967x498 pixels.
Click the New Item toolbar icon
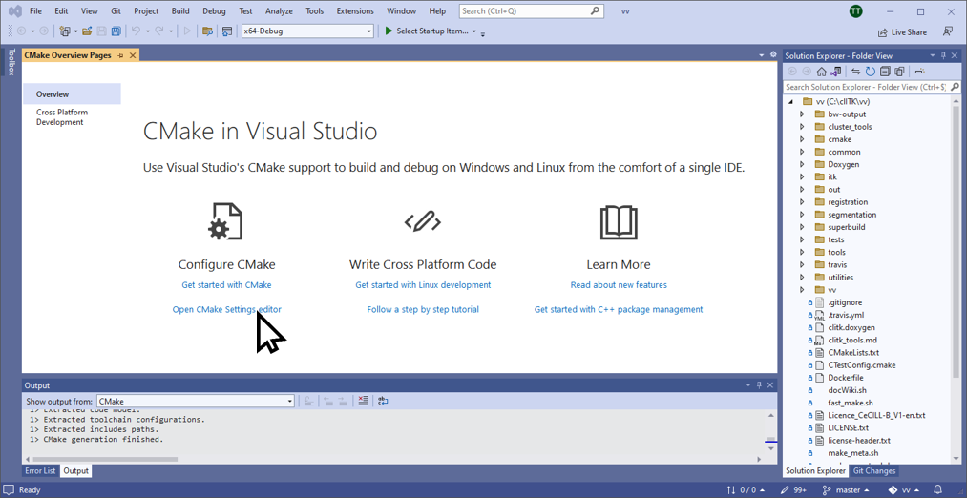[x=65, y=31]
